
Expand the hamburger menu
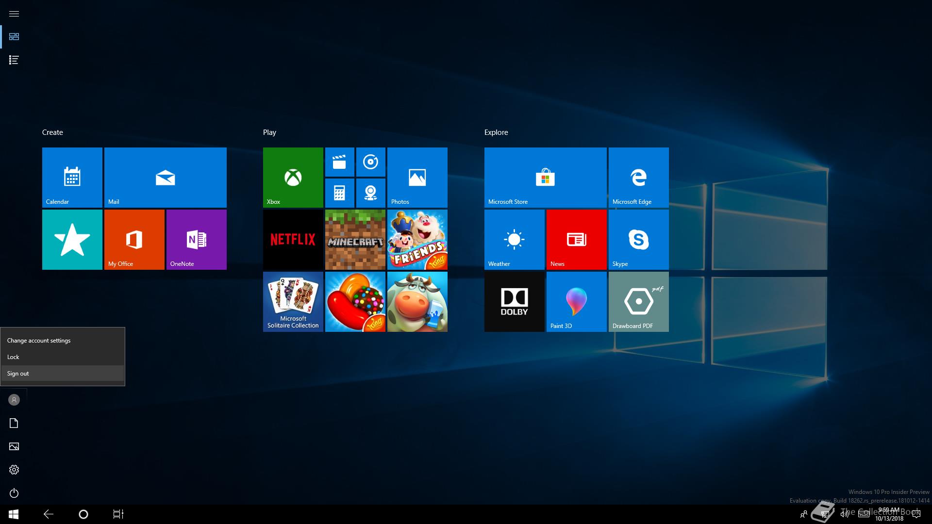tap(14, 14)
